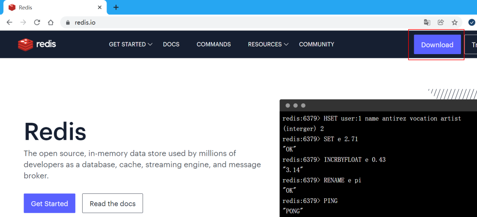Click the HSET user:1 terminal line
The image size is (477, 217).
coord(372,118)
